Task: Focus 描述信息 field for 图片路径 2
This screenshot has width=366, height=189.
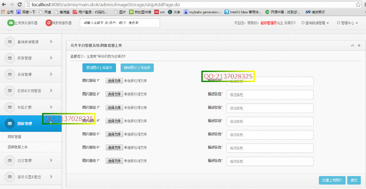Action: point(270,95)
